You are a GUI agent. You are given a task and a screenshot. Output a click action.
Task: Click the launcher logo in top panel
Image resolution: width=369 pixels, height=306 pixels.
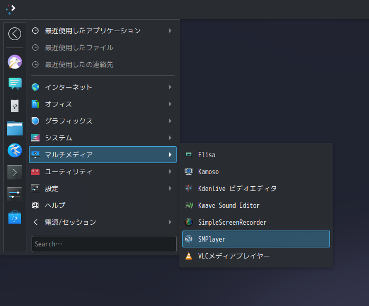coord(11,9)
